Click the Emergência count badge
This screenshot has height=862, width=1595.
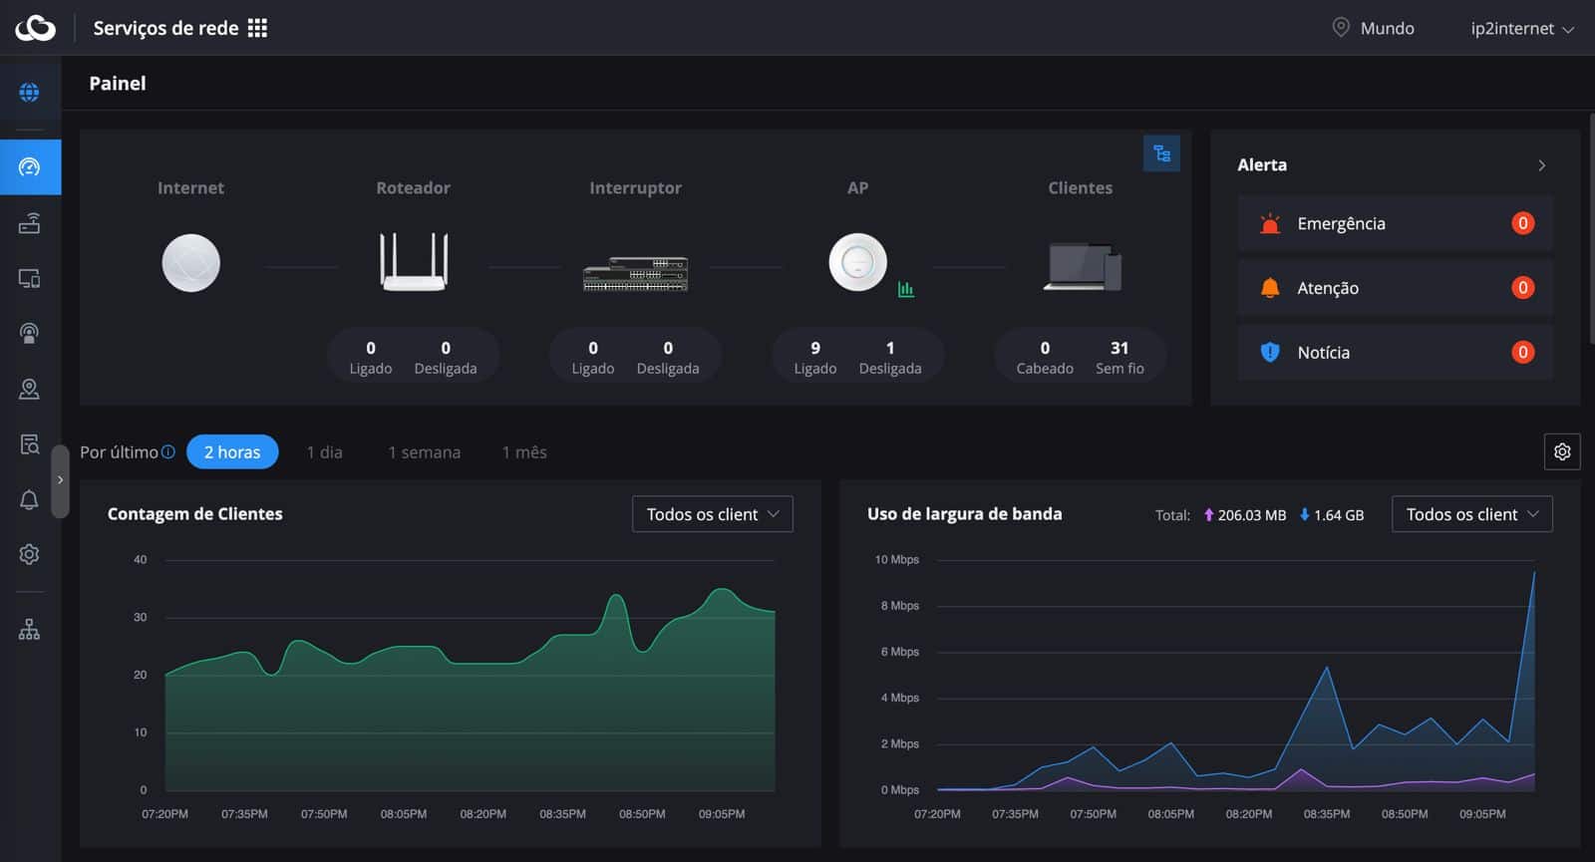pos(1522,223)
